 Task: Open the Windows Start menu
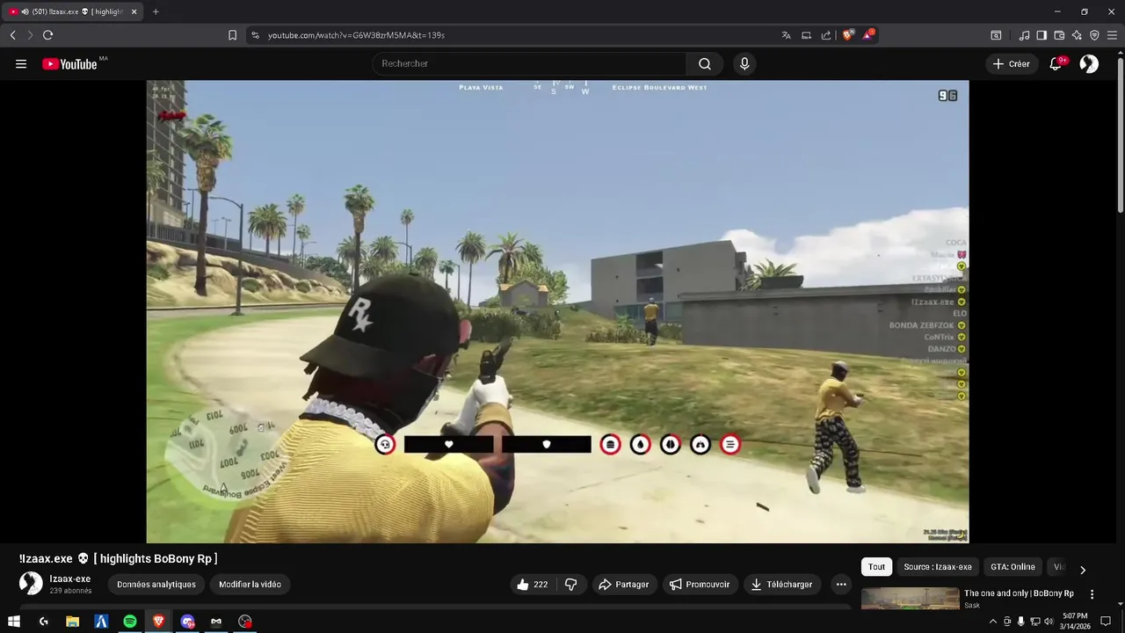[x=14, y=622]
